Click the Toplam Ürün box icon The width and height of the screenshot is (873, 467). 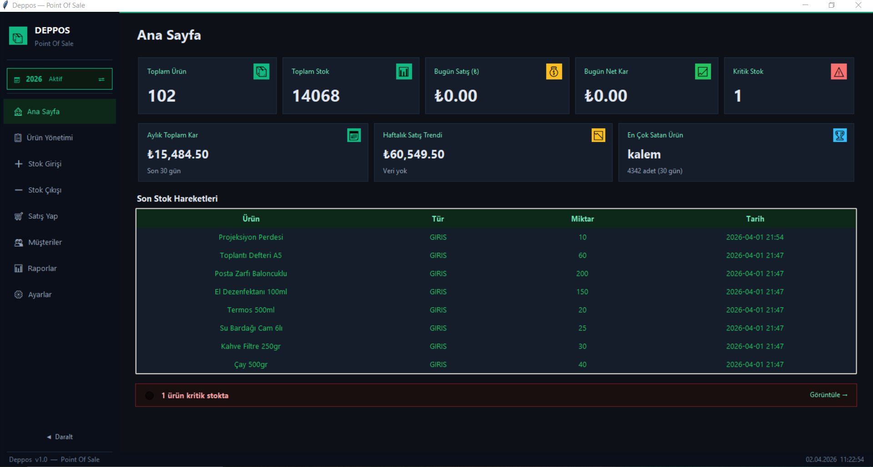coord(261,72)
